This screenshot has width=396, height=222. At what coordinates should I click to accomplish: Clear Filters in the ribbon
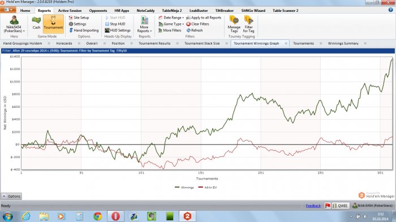198,24
